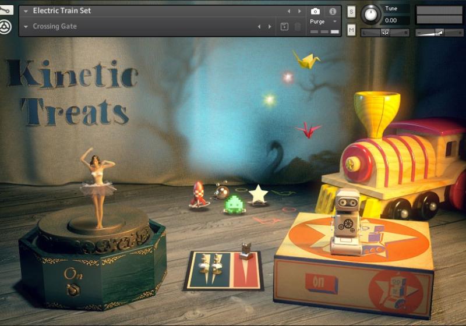Click the save snapshot disk icon
Image resolution: width=466 pixels, height=326 pixels.
tap(284, 26)
